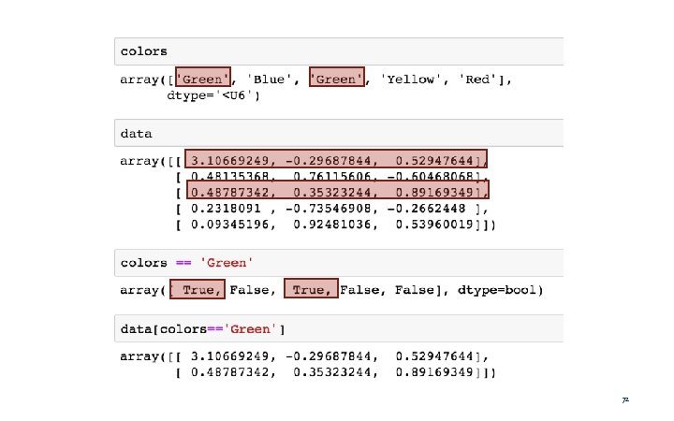Screen dimensions: 674x421
Task: Click the colors == 'Green' input cell
Action: coord(339,263)
